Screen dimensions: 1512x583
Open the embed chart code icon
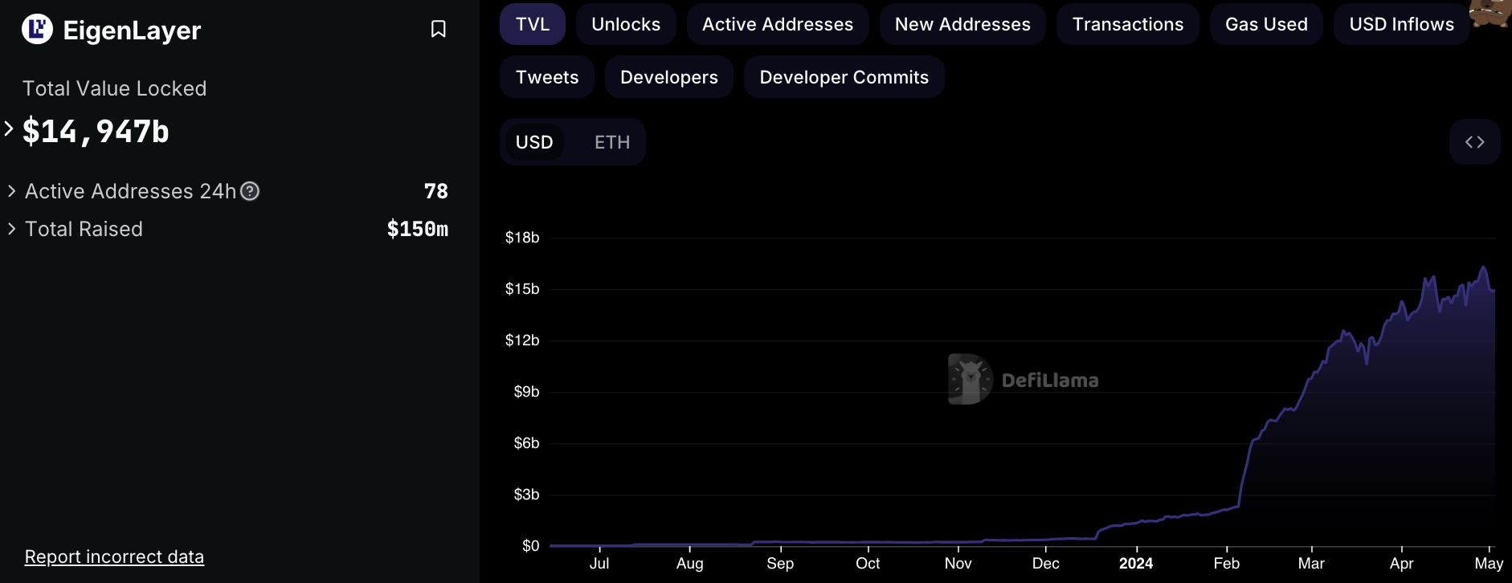coord(1474,142)
